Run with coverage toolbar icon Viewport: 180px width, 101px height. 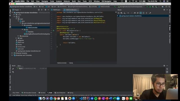153,7
